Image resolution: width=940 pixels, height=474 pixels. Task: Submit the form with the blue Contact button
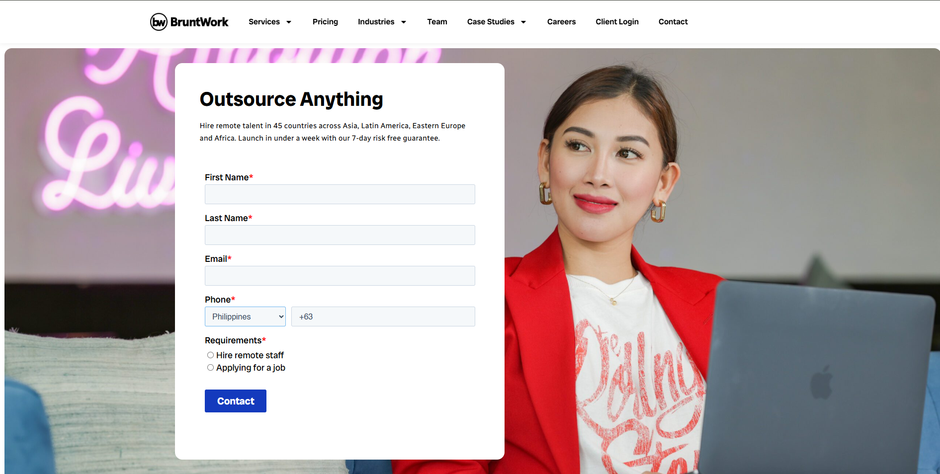(x=236, y=401)
